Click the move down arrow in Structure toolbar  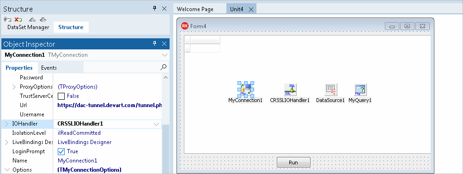tap(43, 19)
